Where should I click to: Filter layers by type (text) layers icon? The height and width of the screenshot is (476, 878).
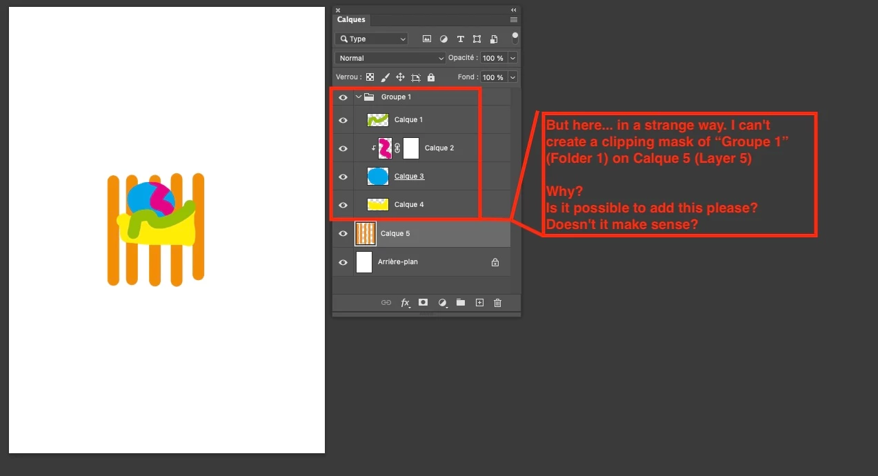click(x=461, y=39)
